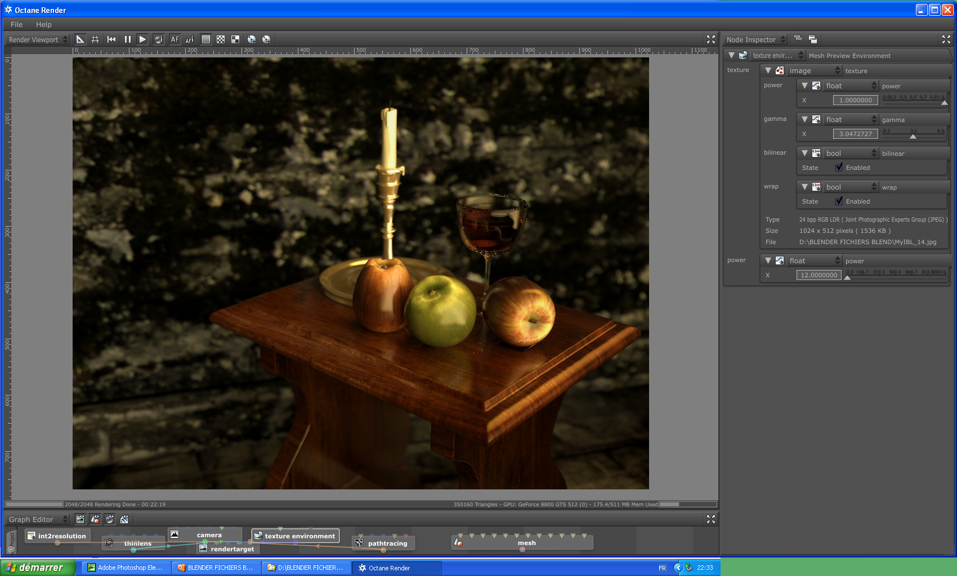This screenshot has width=957, height=576.
Task: Open the image type dropdown
Action: tap(814, 70)
